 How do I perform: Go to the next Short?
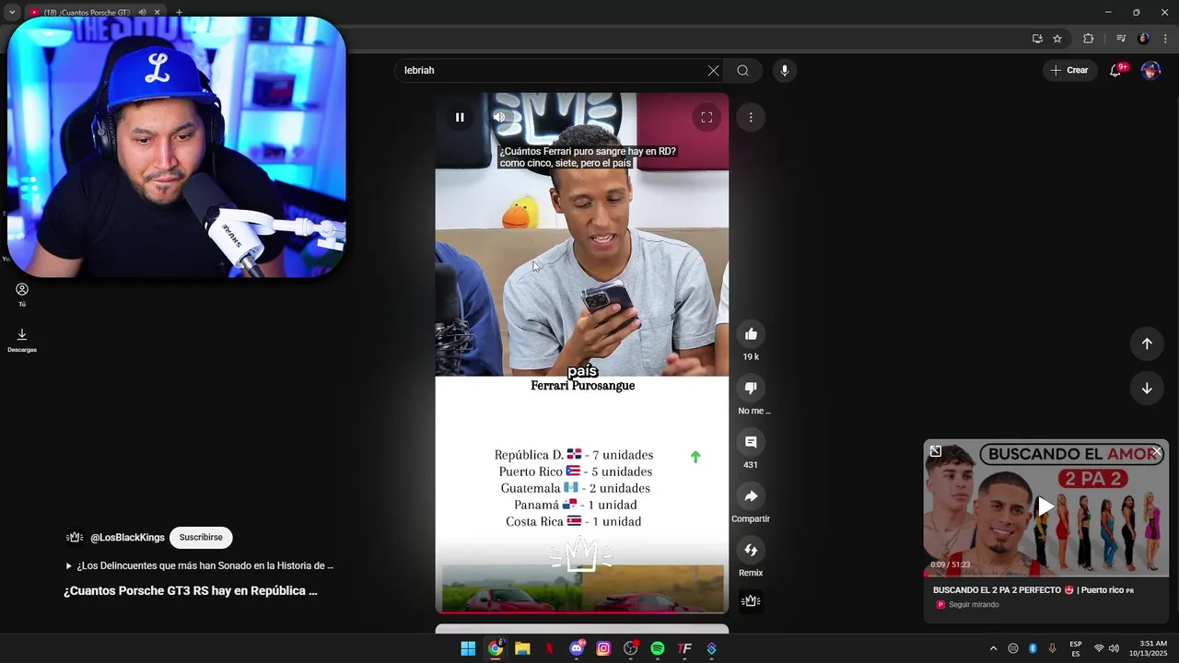1147,389
